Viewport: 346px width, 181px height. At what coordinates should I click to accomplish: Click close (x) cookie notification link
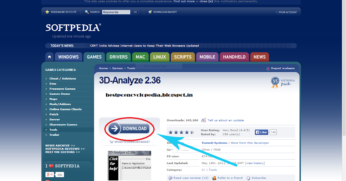coord(206,1)
